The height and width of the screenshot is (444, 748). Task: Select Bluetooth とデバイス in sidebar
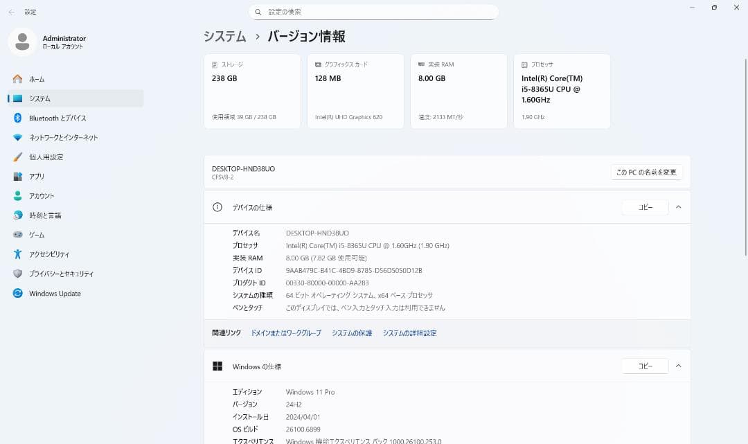click(75, 118)
